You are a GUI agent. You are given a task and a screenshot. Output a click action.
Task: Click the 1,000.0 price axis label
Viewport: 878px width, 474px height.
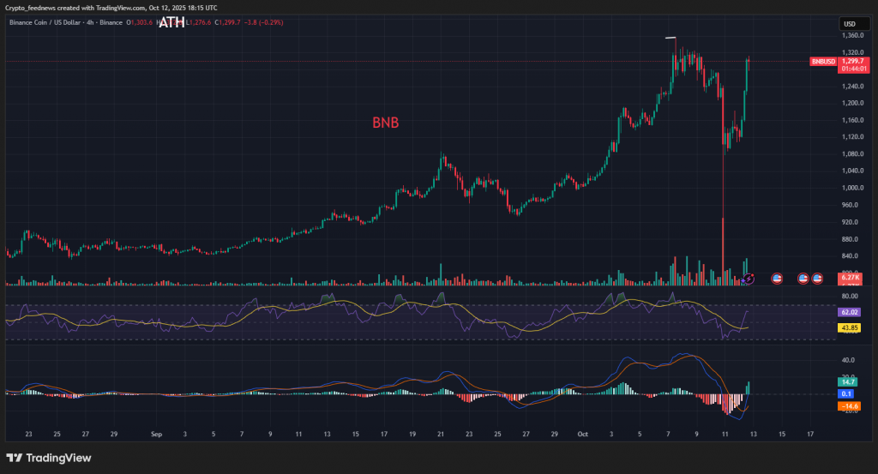(x=853, y=188)
